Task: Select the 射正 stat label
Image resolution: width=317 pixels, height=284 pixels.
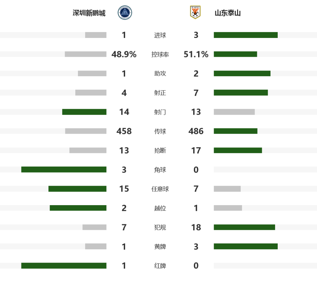Action: pos(160,93)
